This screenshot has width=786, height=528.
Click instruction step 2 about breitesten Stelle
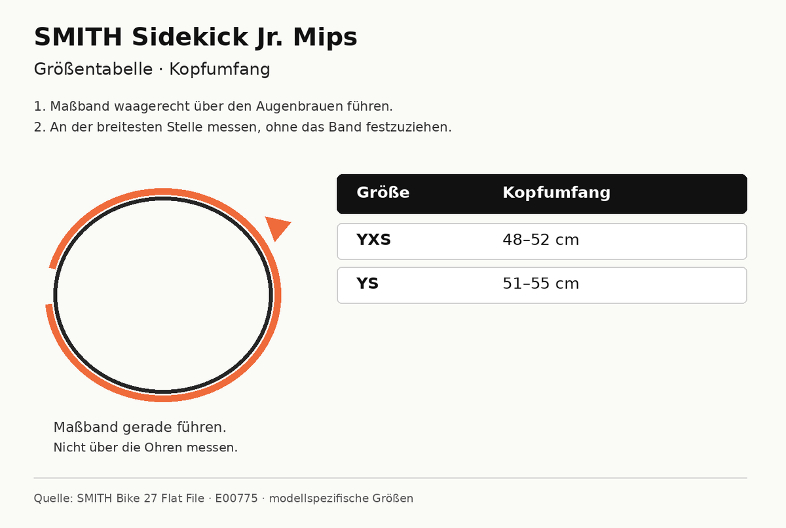pyautogui.click(x=242, y=127)
